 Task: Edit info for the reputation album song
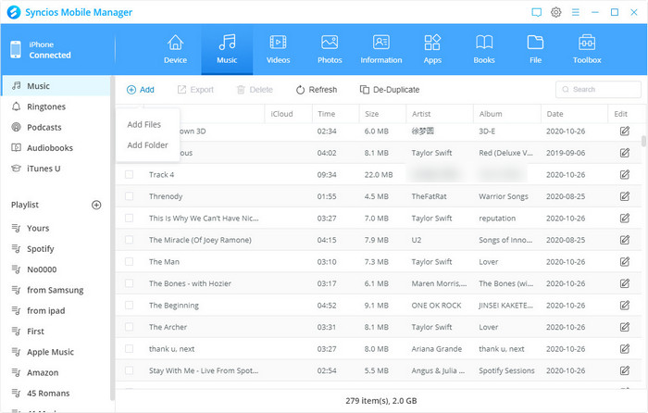tap(625, 218)
